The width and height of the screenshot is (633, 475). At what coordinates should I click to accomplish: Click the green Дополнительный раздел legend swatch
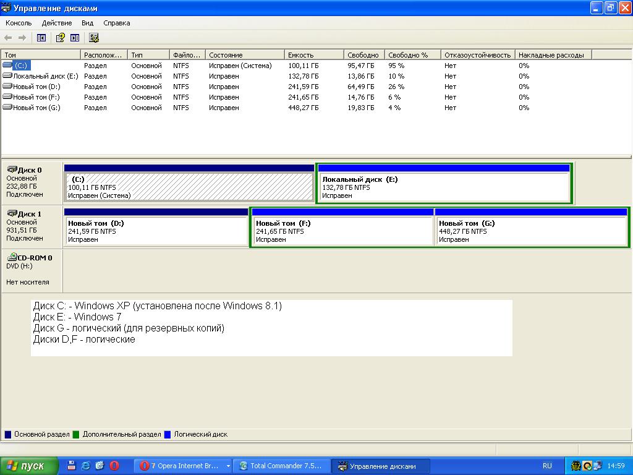(x=76, y=434)
